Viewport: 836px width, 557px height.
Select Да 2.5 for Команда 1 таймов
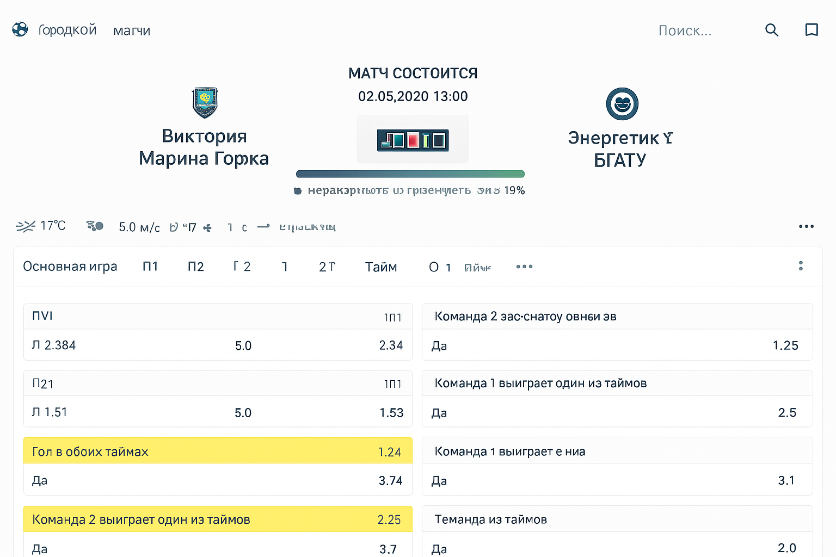pos(617,412)
